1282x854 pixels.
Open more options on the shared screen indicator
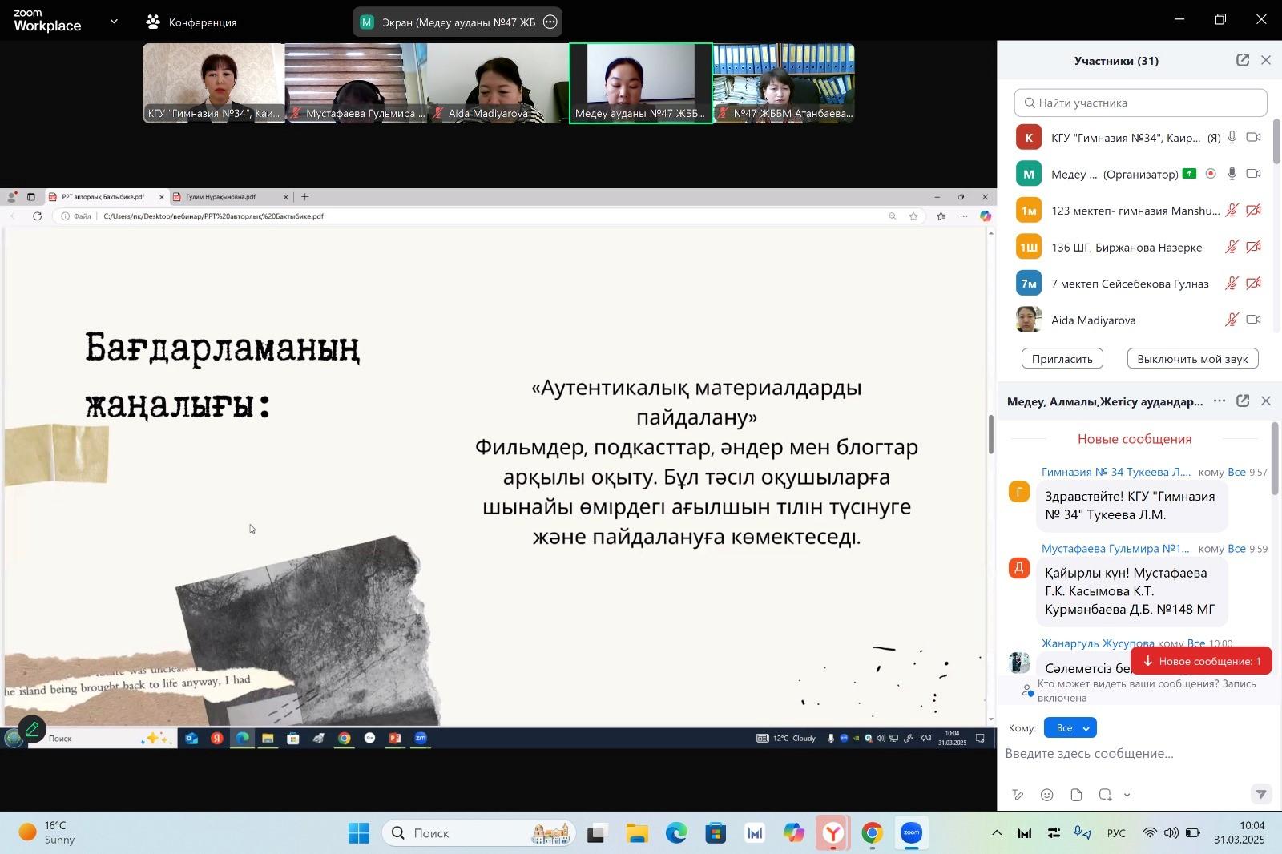tap(550, 22)
